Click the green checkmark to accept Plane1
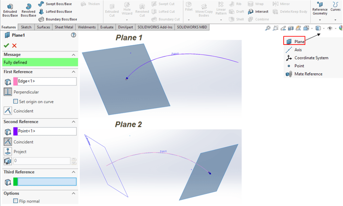 [6, 46]
